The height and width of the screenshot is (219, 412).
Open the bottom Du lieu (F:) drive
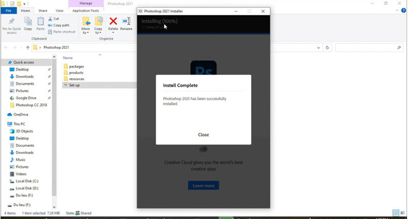point(22,205)
